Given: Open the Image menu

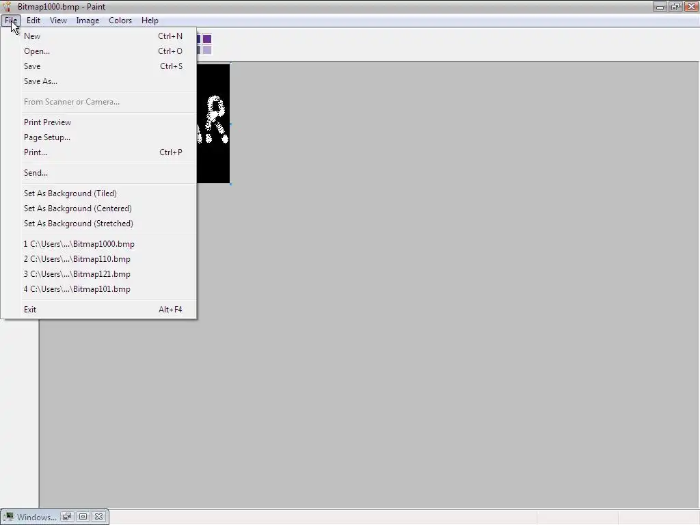Looking at the screenshot, I should coord(87,21).
